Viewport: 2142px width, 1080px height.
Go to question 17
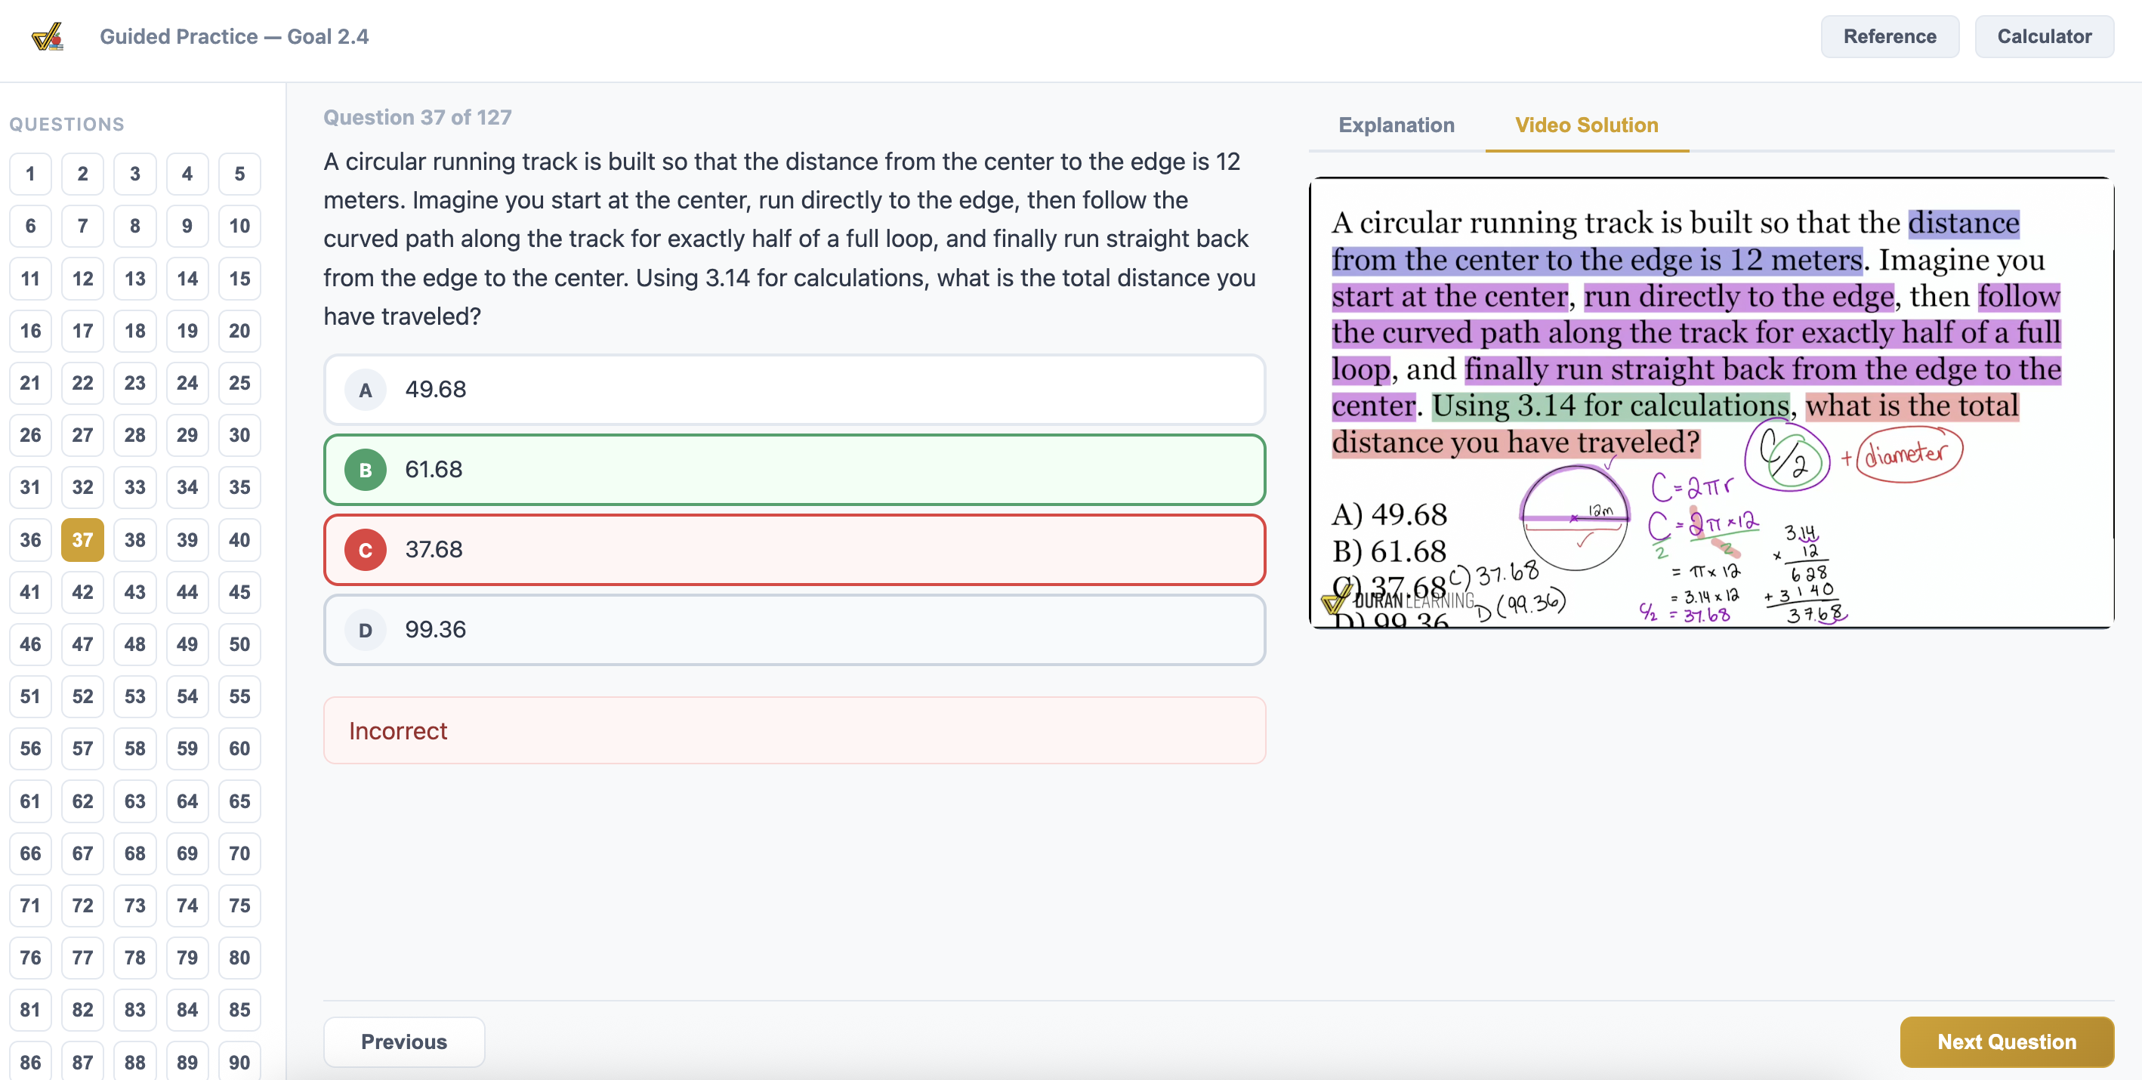pos(82,331)
